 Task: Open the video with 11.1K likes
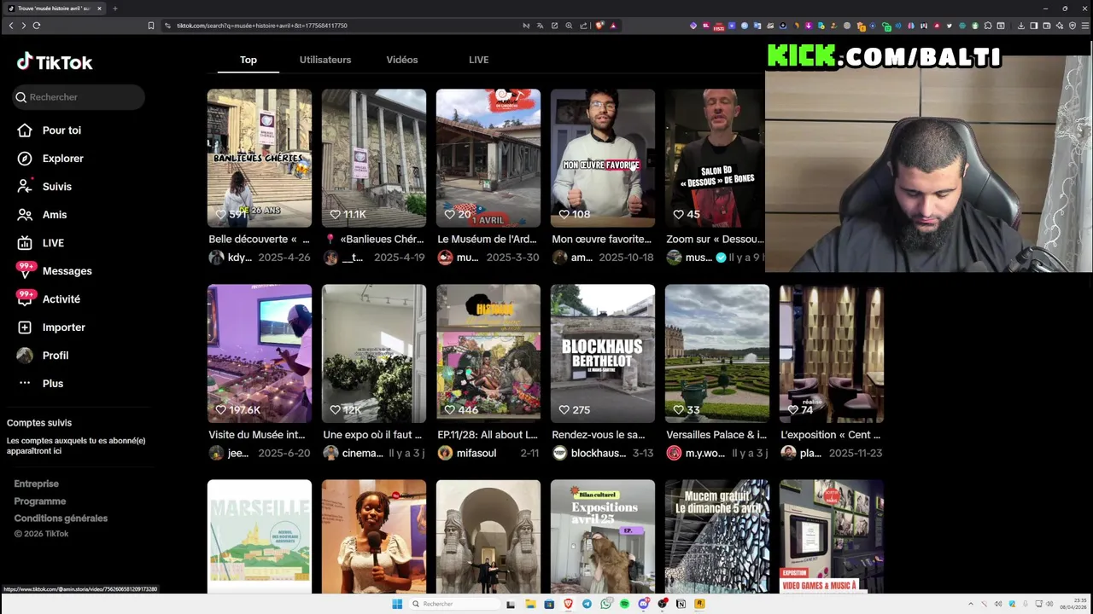[374, 158]
